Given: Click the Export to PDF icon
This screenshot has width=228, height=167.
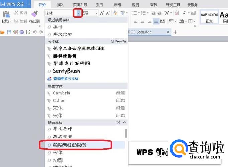Looking at the screenshot, I should coord(15,32).
